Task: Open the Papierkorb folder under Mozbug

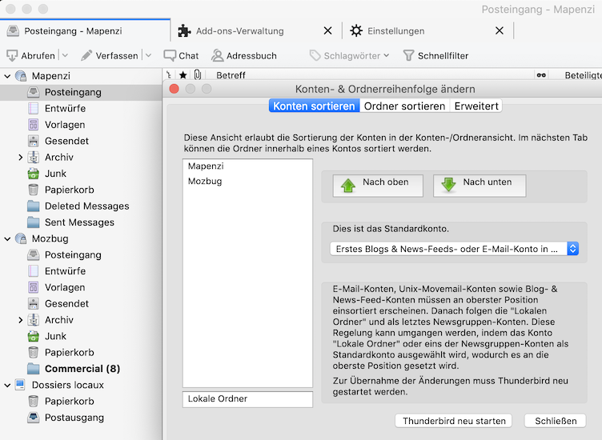Action: [x=69, y=352]
